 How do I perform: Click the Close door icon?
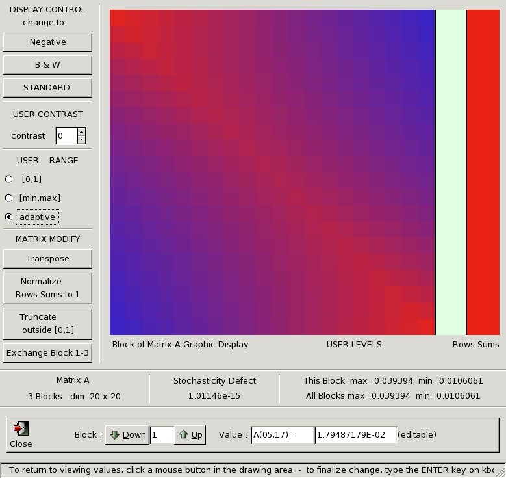[x=21, y=429]
